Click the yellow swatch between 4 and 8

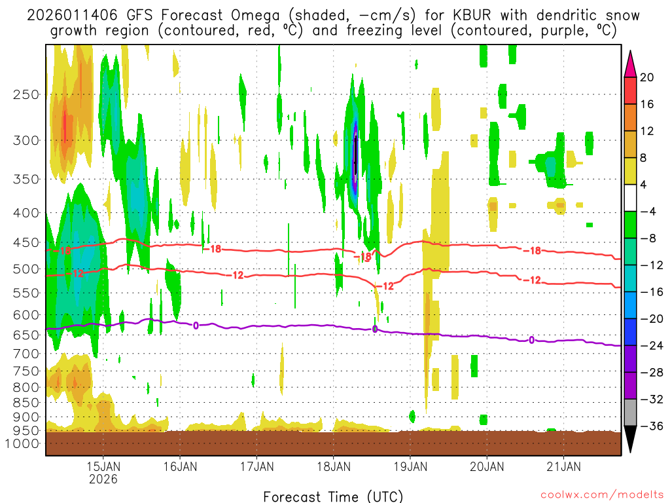[630, 171]
